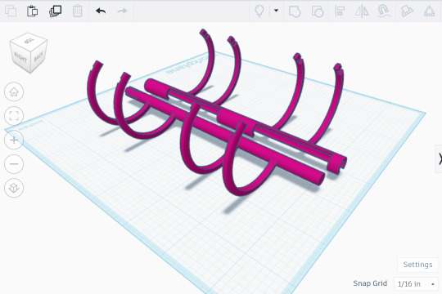
Task: Redo the last undone action
Action: tap(122, 11)
